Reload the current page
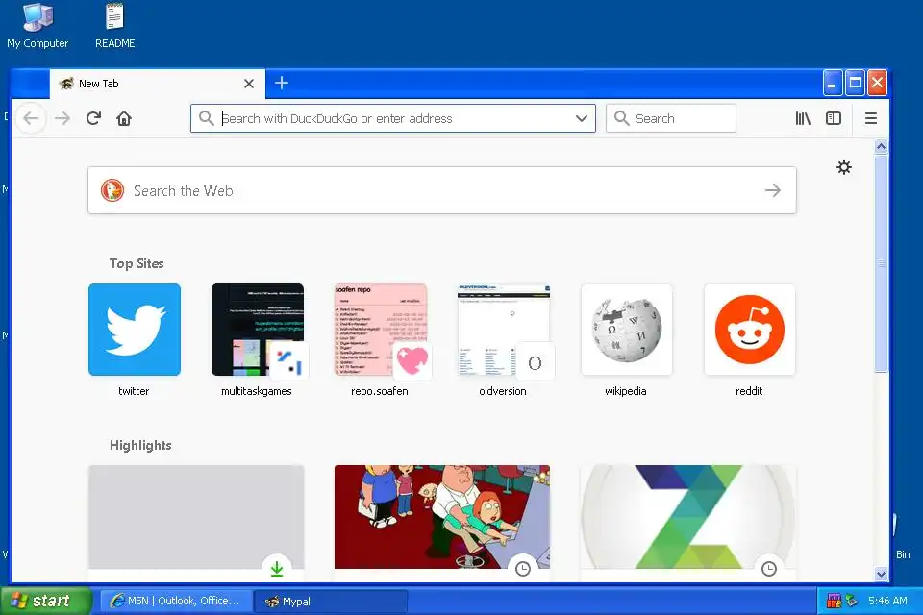Viewport: 923px width, 615px height. 93,118
